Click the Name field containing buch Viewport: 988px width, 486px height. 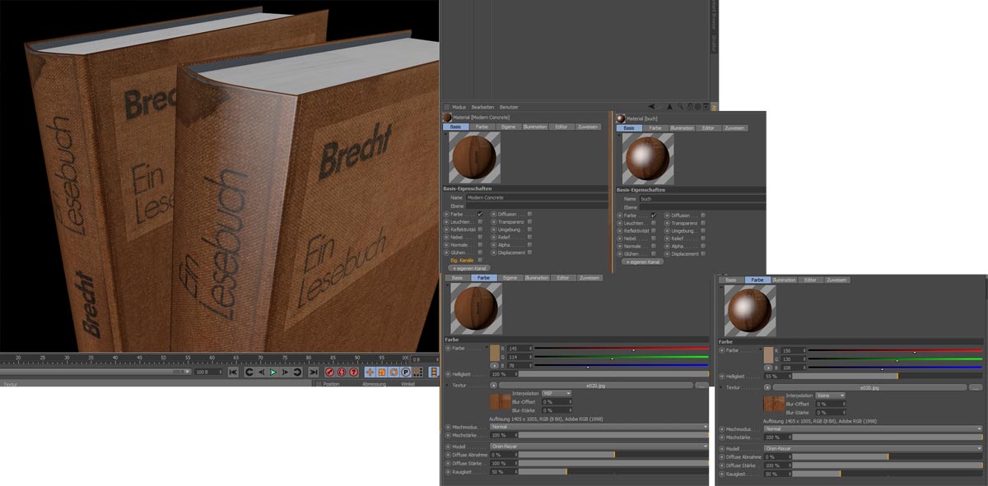click(x=702, y=199)
